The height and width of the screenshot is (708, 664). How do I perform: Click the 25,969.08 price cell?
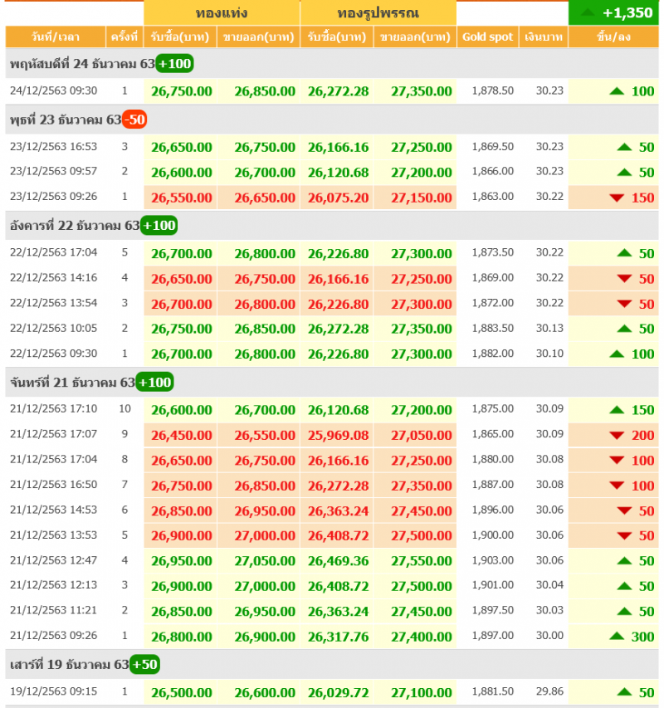(x=338, y=435)
